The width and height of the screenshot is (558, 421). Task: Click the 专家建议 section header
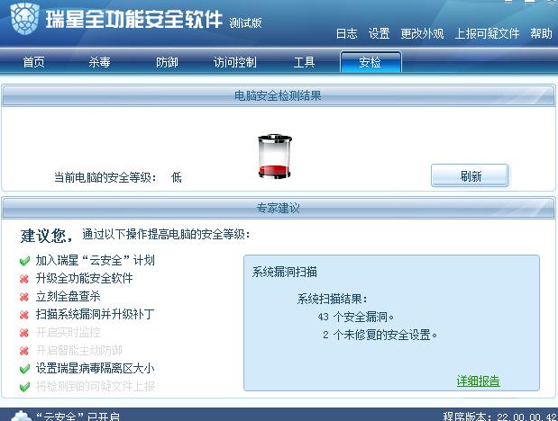coord(278,208)
